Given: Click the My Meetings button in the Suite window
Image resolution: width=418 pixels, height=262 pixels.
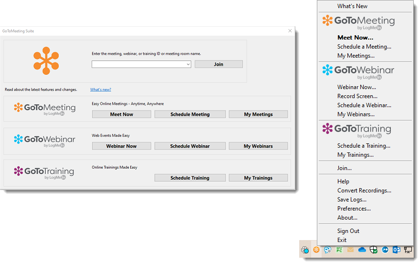Looking at the screenshot, I should 258,114.
